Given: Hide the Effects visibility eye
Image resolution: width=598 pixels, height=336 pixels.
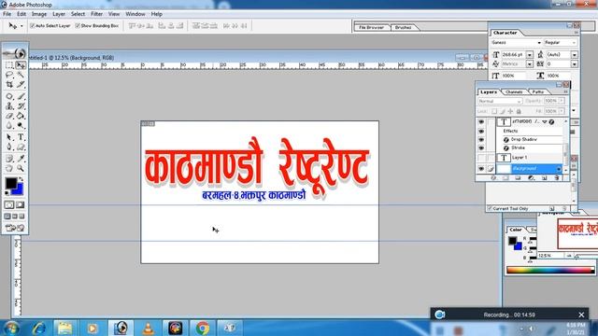Looking at the screenshot, I should click(481, 131).
